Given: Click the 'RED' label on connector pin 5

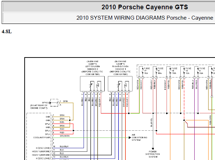Looking at the screenshot, I should point(62,129).
